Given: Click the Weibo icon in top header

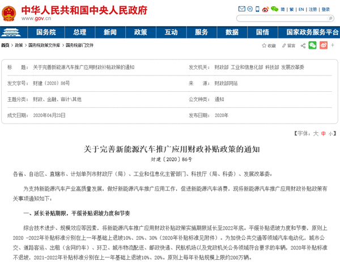Looking at the screenshot, I should [266, 10].
